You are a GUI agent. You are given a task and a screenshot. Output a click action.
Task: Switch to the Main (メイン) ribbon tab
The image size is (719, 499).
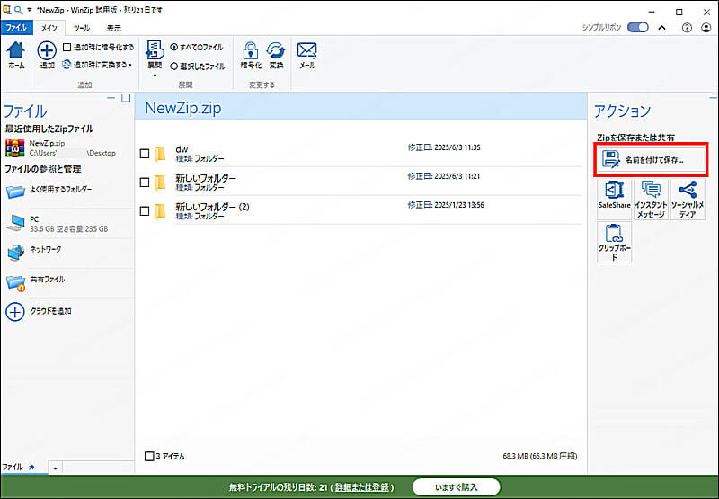49,28
